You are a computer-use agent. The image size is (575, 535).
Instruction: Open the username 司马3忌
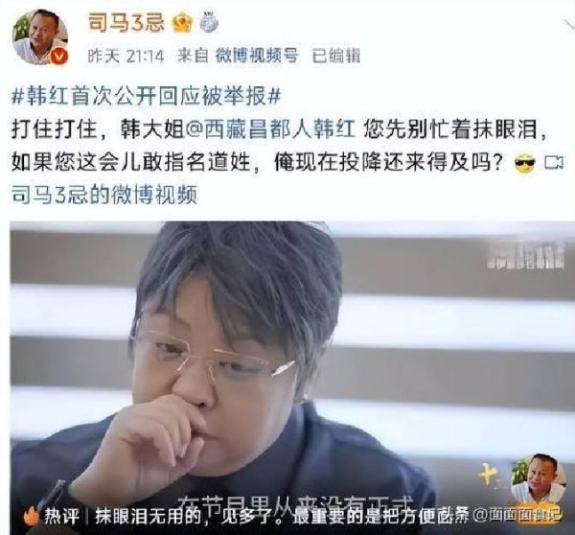[126, 22]
